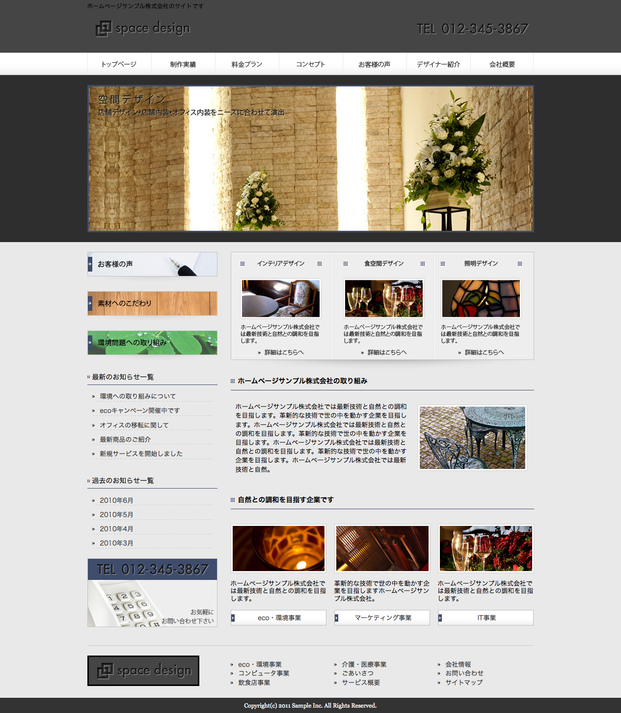Viewport: 621px width, 713px height.
Task: Select デザイナー紹介 in the navigation bar
Action: tap(438, 64)
